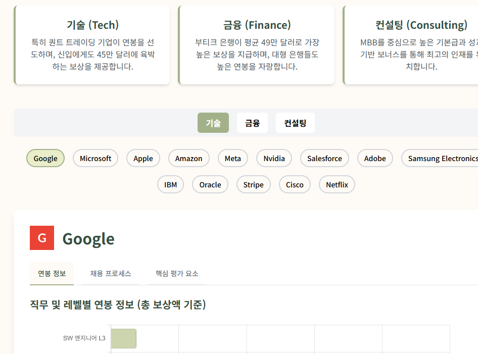Click the SW 엔지니어 L3 axis label
The height and width of the screenshot is (354, 478).
coord(84,338)
